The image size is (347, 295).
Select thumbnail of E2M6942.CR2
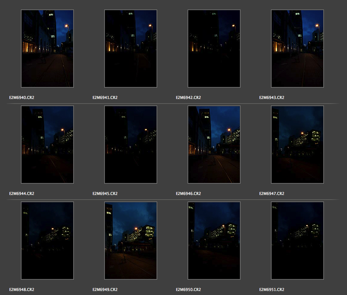click(x=214, y=48)
